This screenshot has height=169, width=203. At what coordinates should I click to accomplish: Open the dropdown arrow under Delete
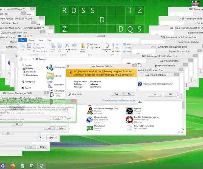click(x=67, y=52)
